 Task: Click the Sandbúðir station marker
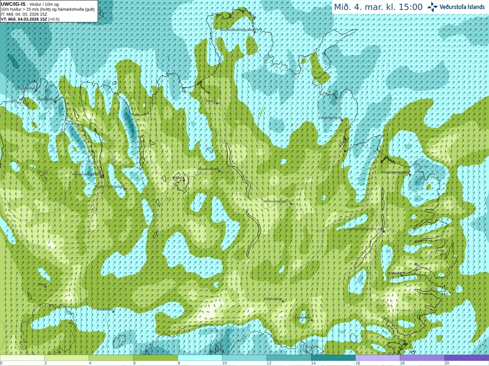click(x=113, y=312)
